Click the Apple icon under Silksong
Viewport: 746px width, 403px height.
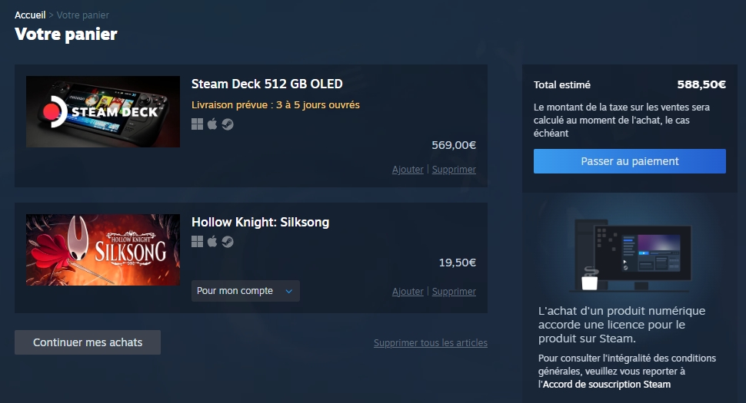pyautogui.click(x=212, y=242)
